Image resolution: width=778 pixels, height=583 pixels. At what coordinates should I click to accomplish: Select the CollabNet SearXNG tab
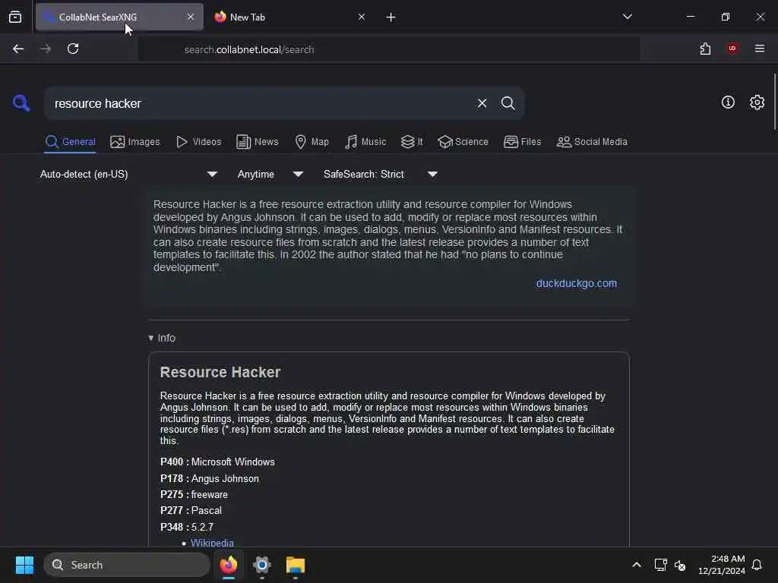point(119,17)
